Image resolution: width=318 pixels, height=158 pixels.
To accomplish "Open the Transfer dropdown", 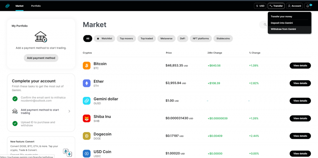I will pyautogui.click(x=276, y=6).
